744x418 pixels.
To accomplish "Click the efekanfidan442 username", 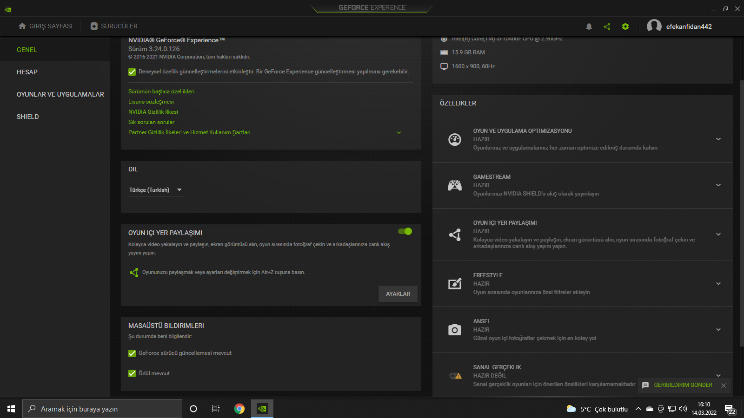I will [x=689, y=26].
